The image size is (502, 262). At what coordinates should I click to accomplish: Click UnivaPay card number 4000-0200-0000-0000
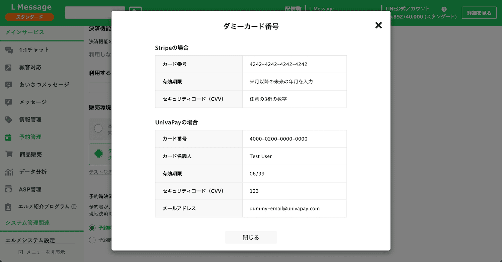click(278, 139)
